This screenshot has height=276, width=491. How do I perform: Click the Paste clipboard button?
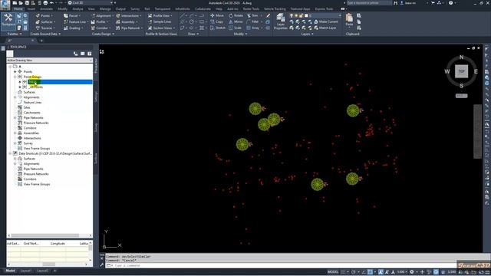(349, 20)
